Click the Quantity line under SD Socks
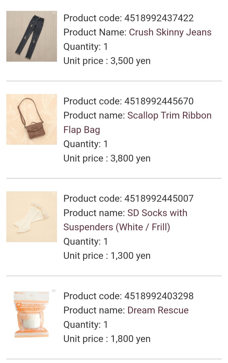228x363 pixels. tap(85, 242)
